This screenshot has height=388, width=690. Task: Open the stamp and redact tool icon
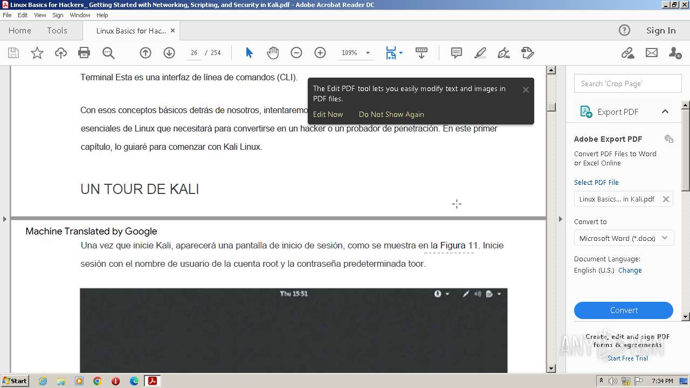[x=527, y=53]
